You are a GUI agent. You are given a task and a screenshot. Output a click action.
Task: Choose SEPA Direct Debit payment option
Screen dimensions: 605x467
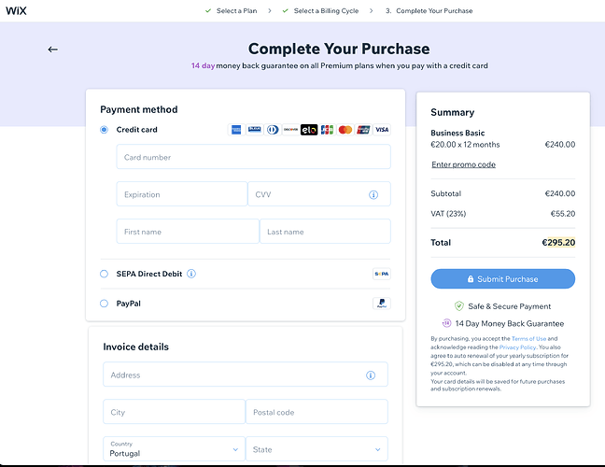(105, 274)
